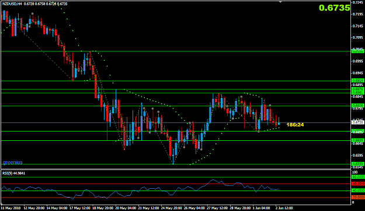Click the yellow 186:24 countdown label
This screenshot has width=365, height=211.
pos(295,125)
